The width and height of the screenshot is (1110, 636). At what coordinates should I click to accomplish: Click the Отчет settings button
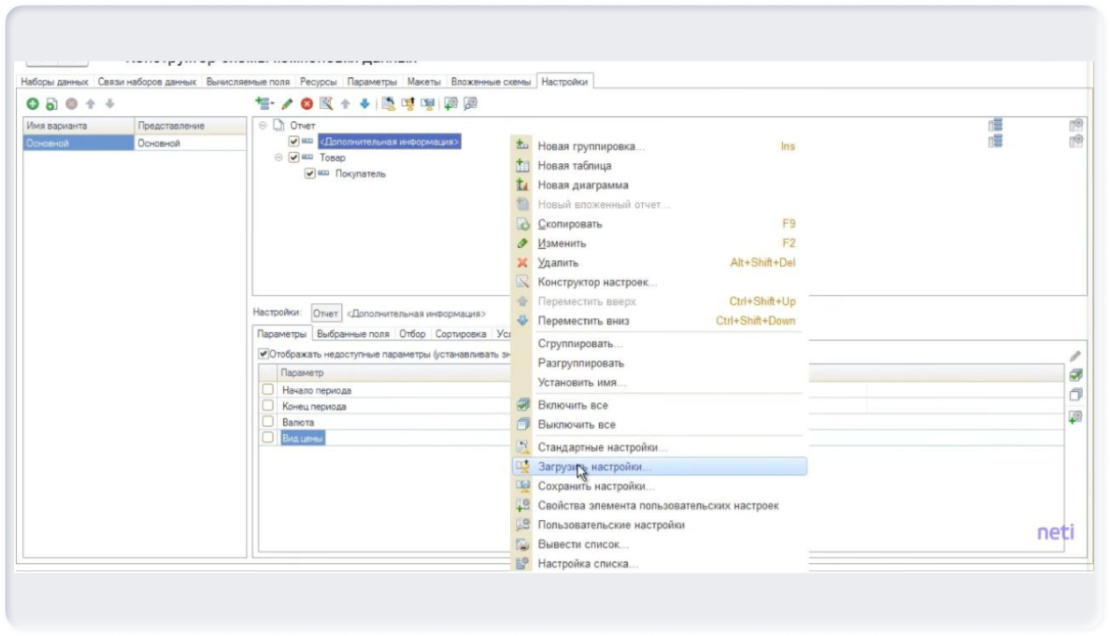point(325,314)
